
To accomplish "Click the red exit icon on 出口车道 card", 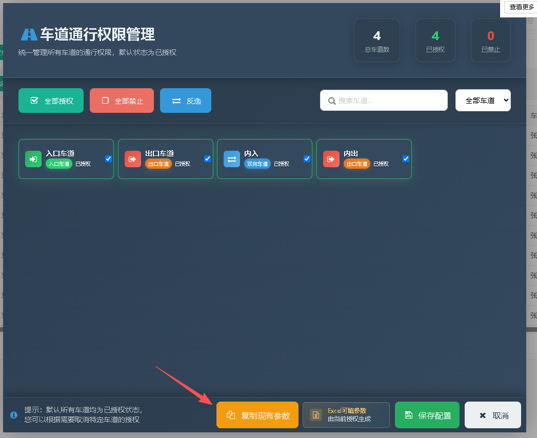I will [x=132, y=159].
